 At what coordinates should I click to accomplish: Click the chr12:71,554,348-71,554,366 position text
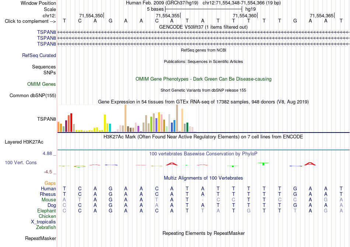pyautogui.click(x=242, y=3)
